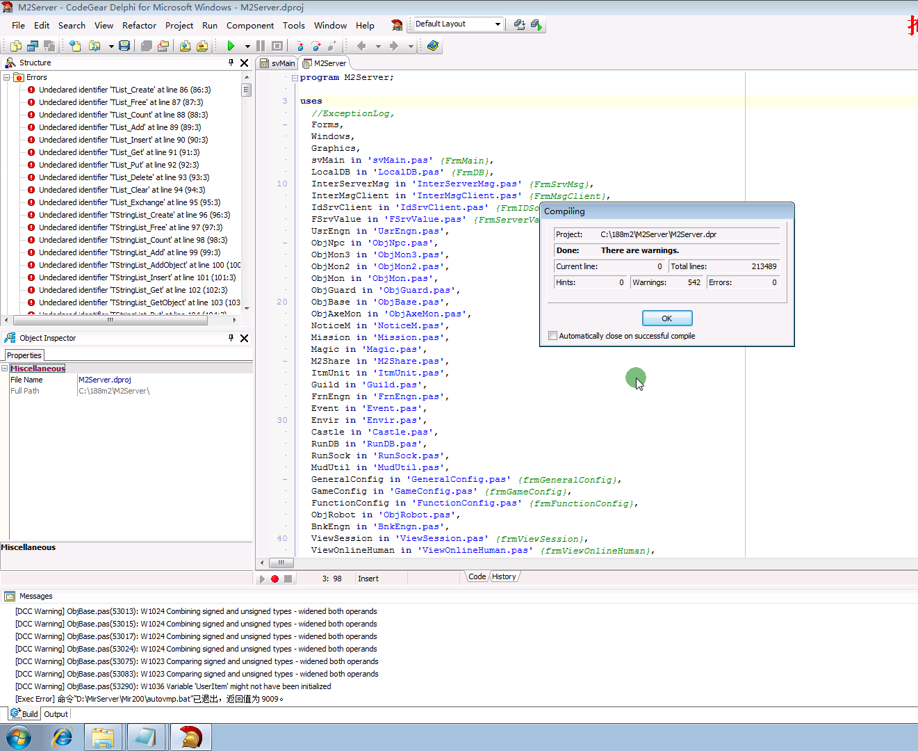Enable automatically close on successful compile
Viewport: 918px width, 751px height.
point(553,336)
